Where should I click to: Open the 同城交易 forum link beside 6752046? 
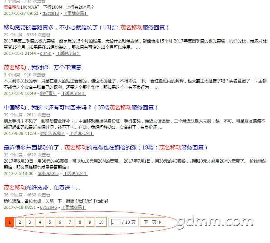[x=74, y=207]
